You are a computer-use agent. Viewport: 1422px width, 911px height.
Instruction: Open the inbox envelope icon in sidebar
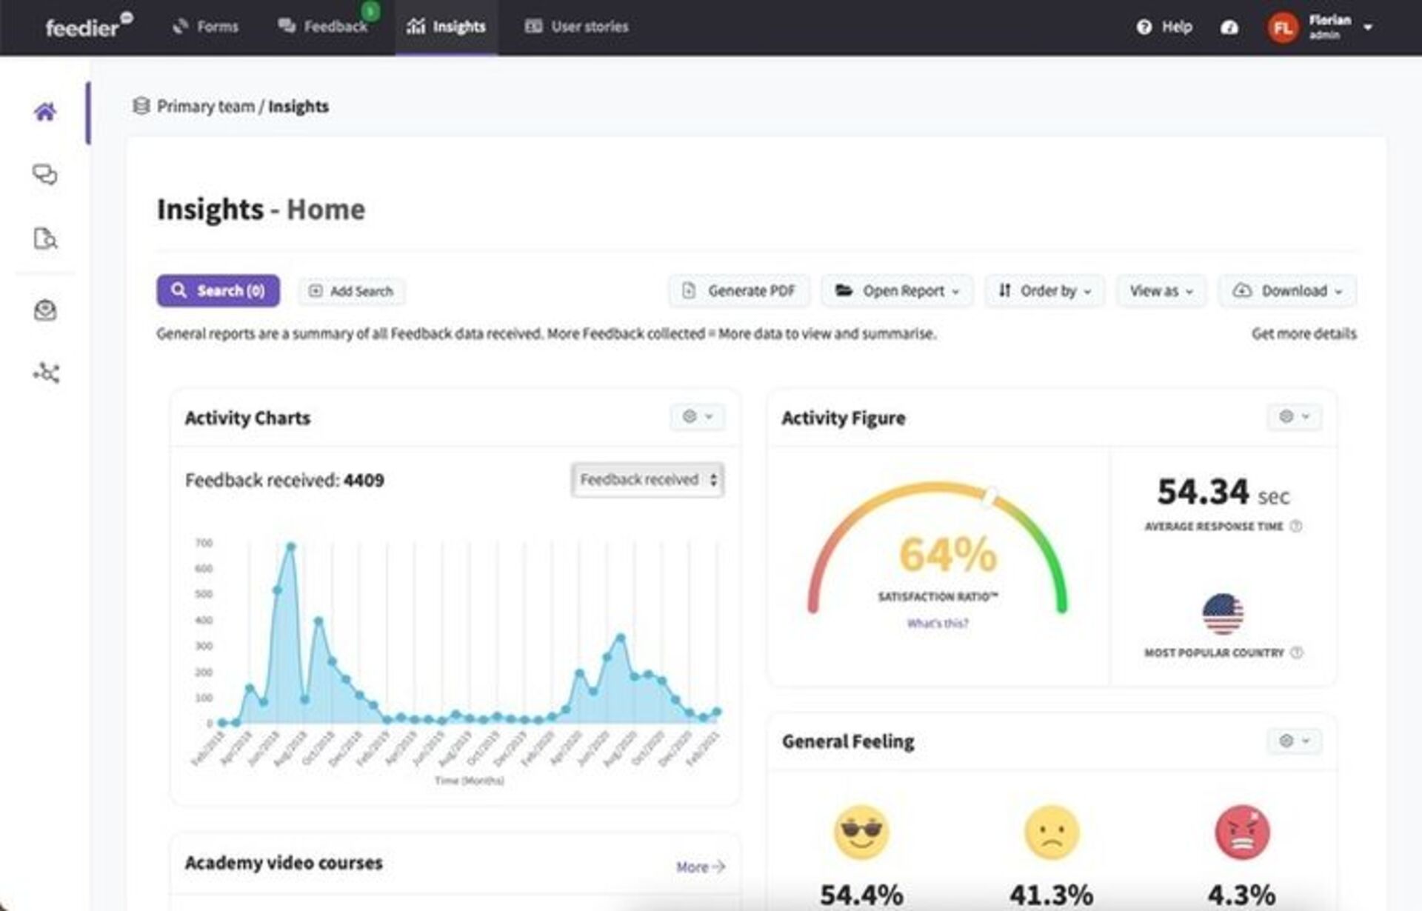(x=46, y=310)
